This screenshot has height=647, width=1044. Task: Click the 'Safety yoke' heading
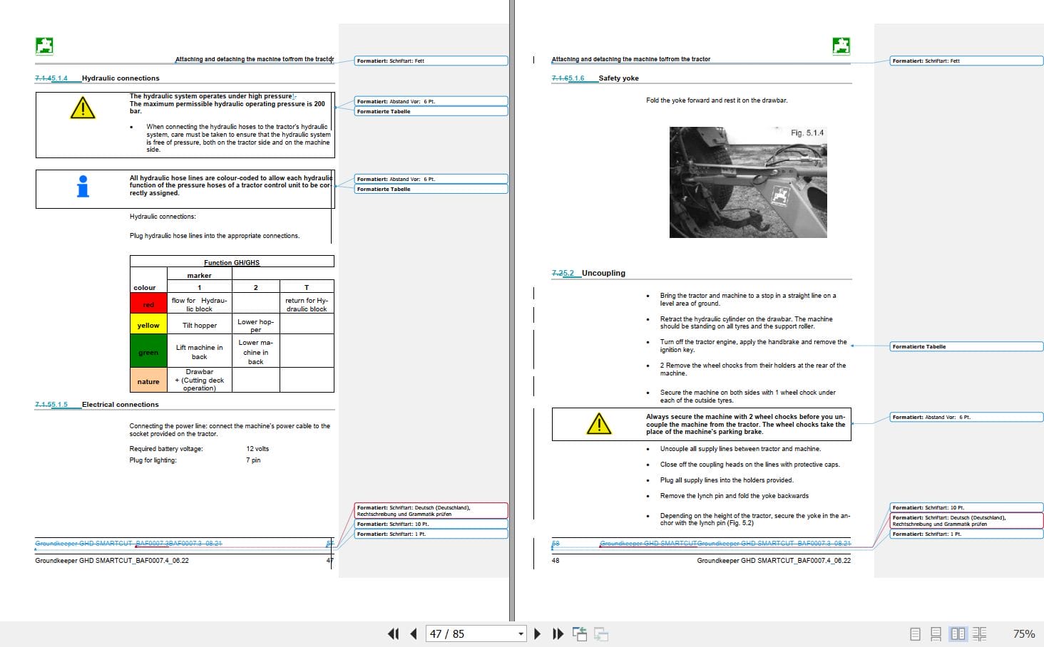618,78
